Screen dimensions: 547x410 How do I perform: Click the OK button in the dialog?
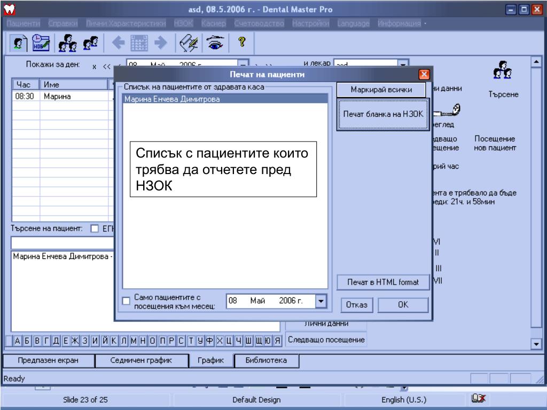[403, 305]
